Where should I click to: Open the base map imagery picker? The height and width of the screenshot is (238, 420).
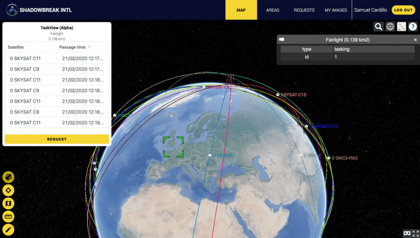[402, 27]
